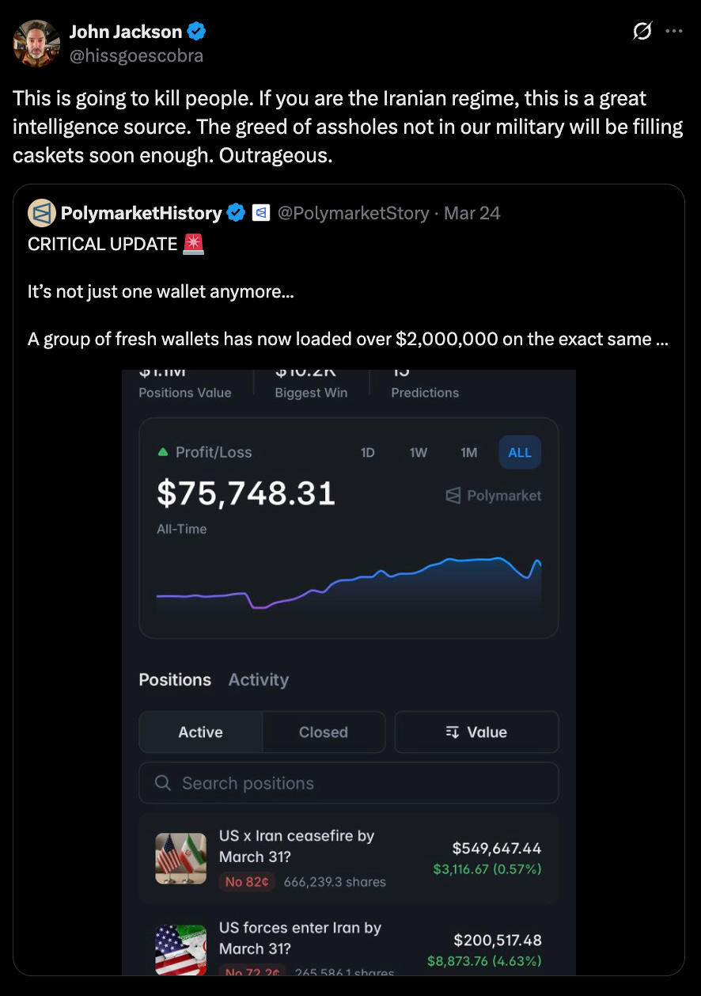Expand the truncated quoted tweet text
The image size is (701, 996).
[x=661, y=340]
